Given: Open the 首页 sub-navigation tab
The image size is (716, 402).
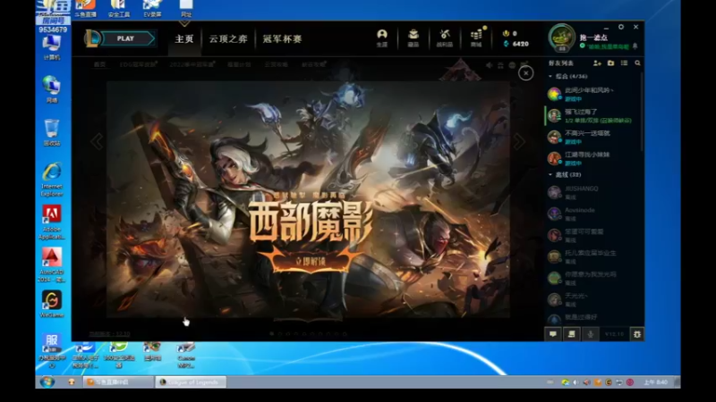Looking at the screenshot, I should coord(99,64).
